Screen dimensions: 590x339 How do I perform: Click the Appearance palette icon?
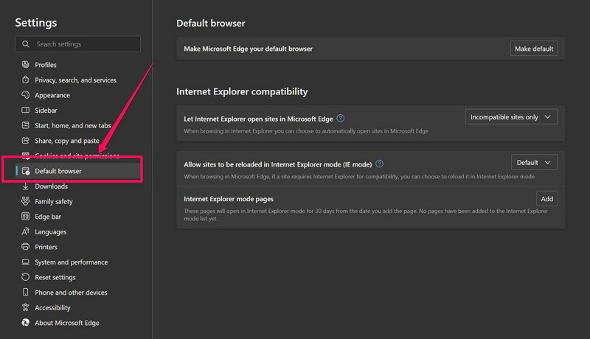click(x=25, y=95)
